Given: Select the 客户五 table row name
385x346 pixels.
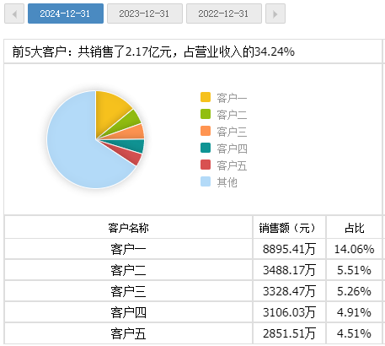Looking at the screenshot, I should pyautogui.click(x=128, y=333).
